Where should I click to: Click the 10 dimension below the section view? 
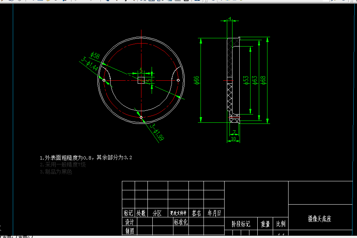click(233, 139)
